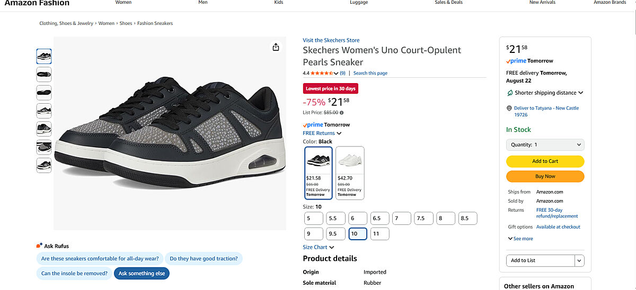Viewport: 636px width, 290px height.
Task: Select the white color swatch
Action: tap(350, 173)
